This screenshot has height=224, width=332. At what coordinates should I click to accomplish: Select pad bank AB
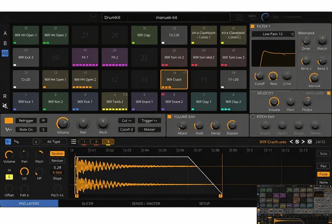coord(5,53)
